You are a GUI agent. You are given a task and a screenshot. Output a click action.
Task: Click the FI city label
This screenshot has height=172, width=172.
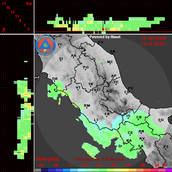pyautogui.click(x=60, y=44)
